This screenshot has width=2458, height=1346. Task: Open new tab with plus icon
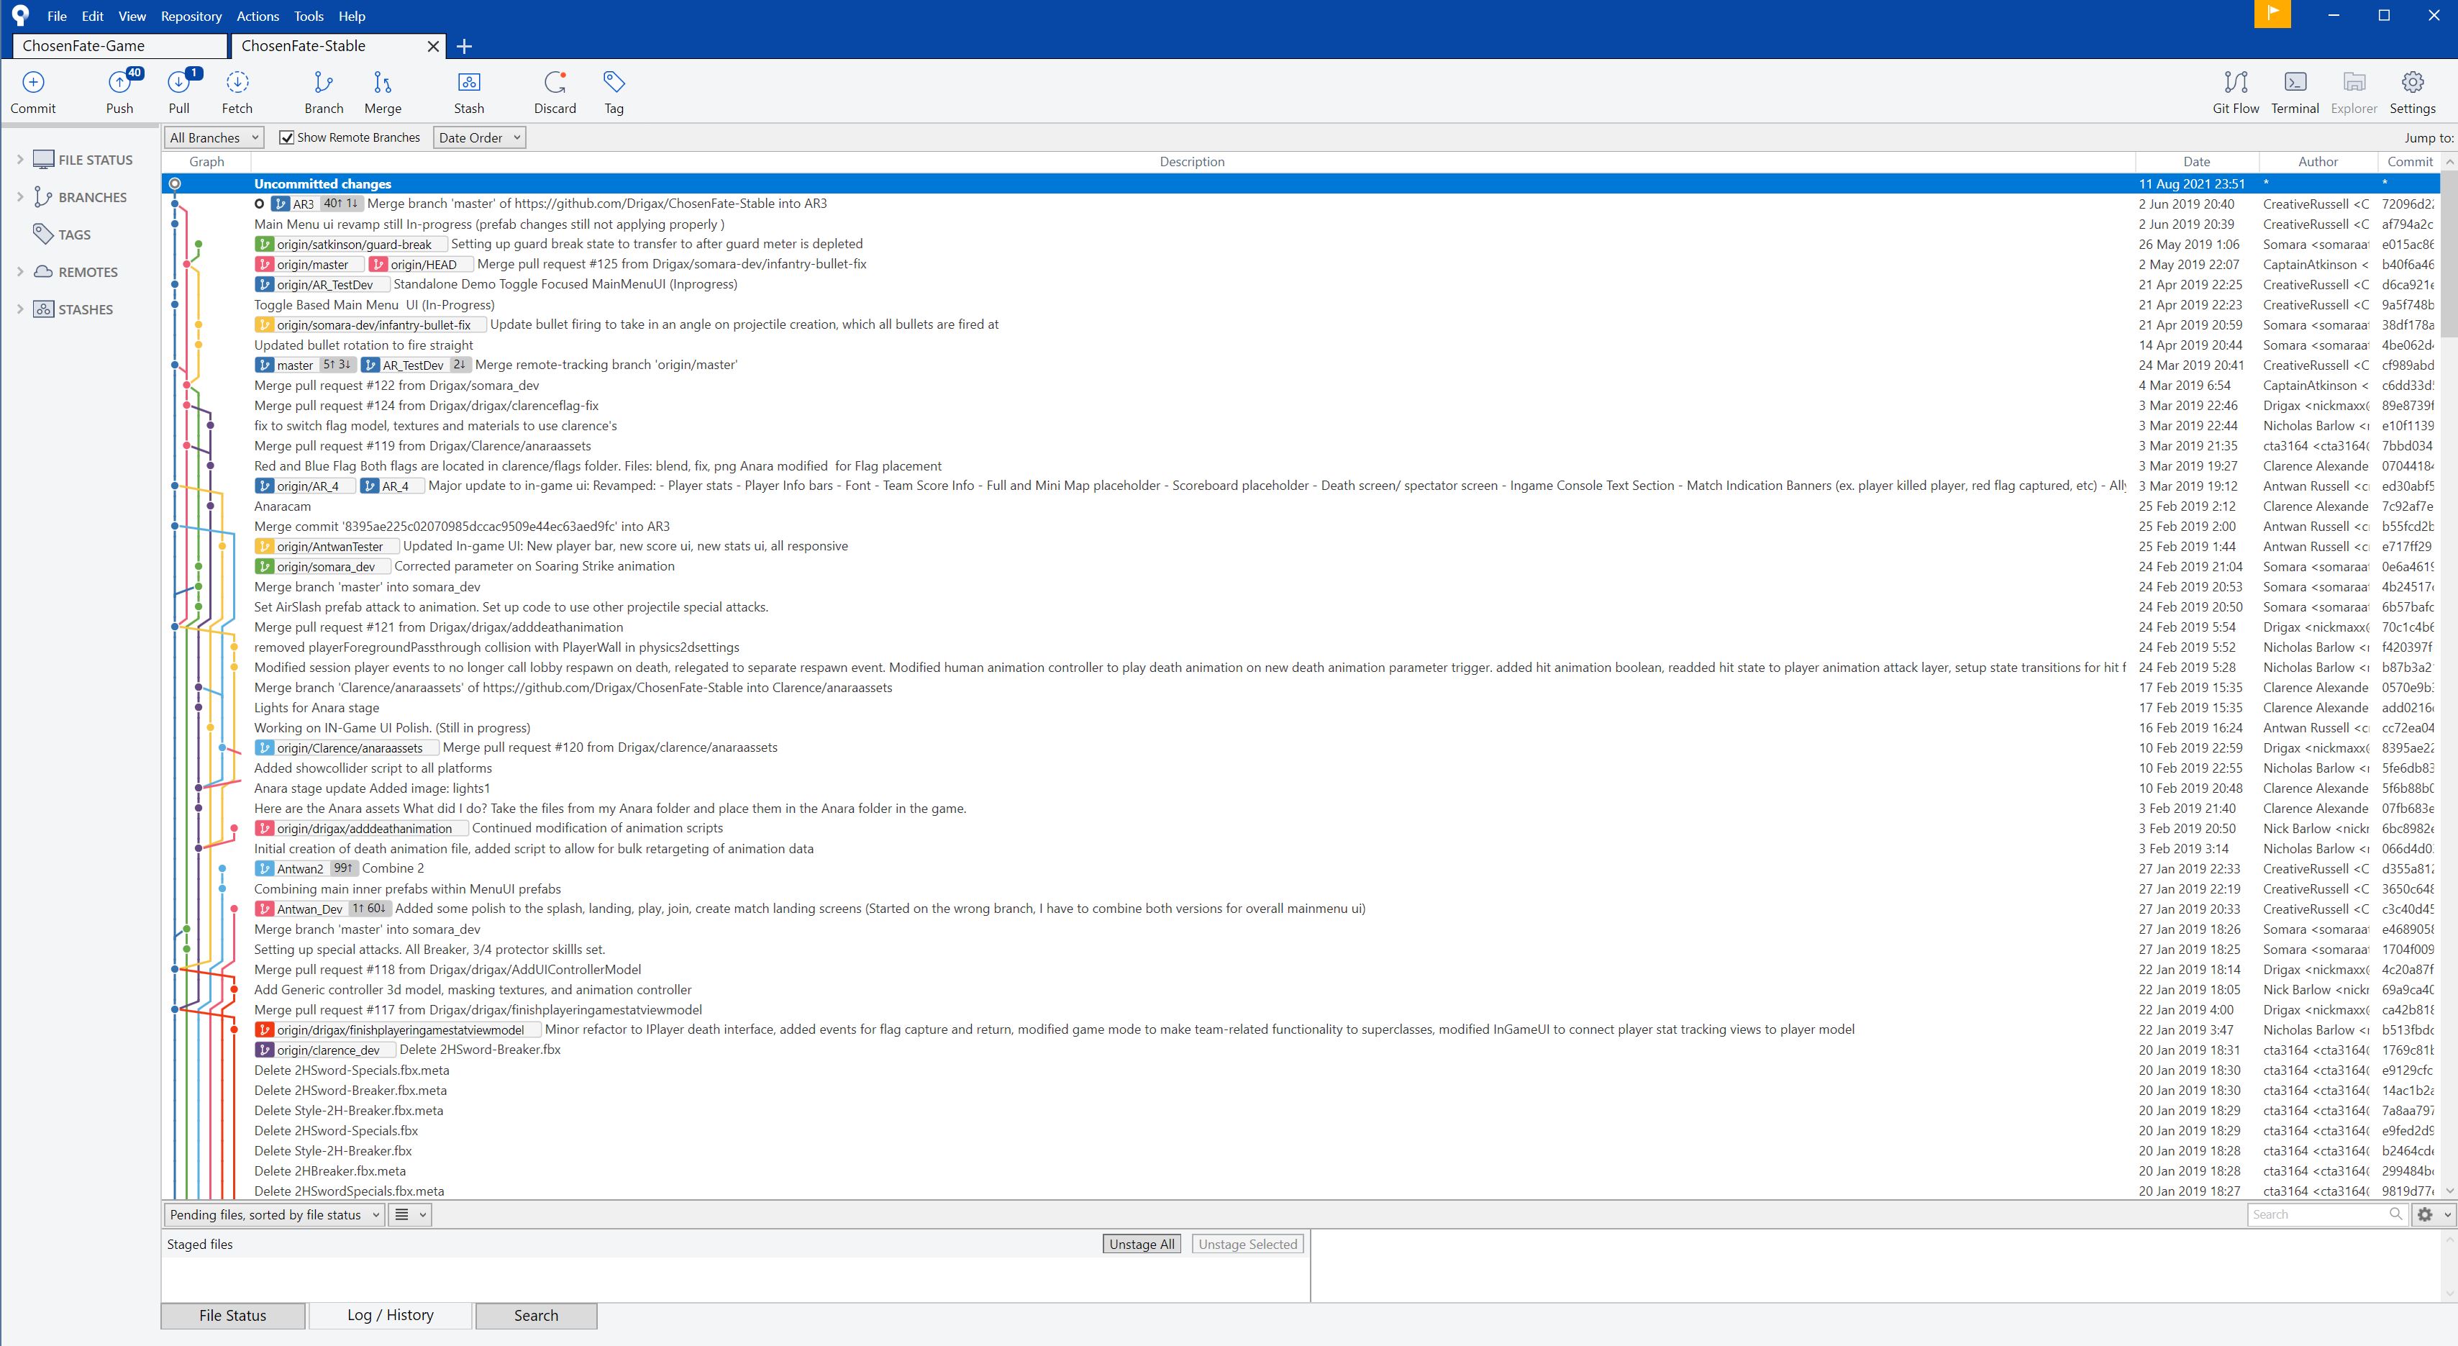465,46
